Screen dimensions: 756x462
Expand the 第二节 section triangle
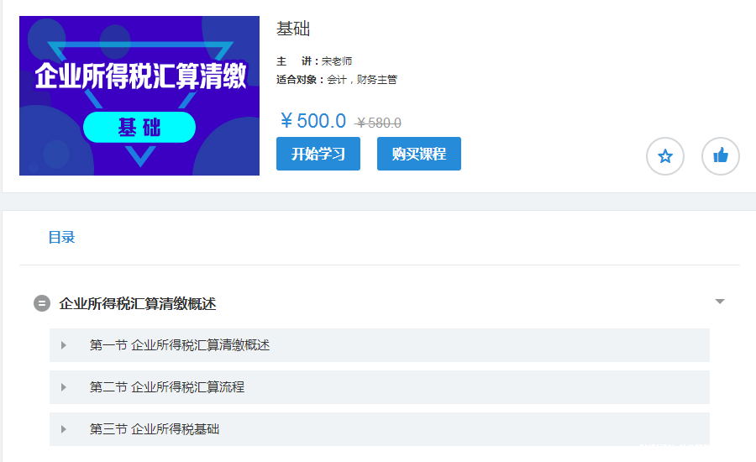(64, 387)
